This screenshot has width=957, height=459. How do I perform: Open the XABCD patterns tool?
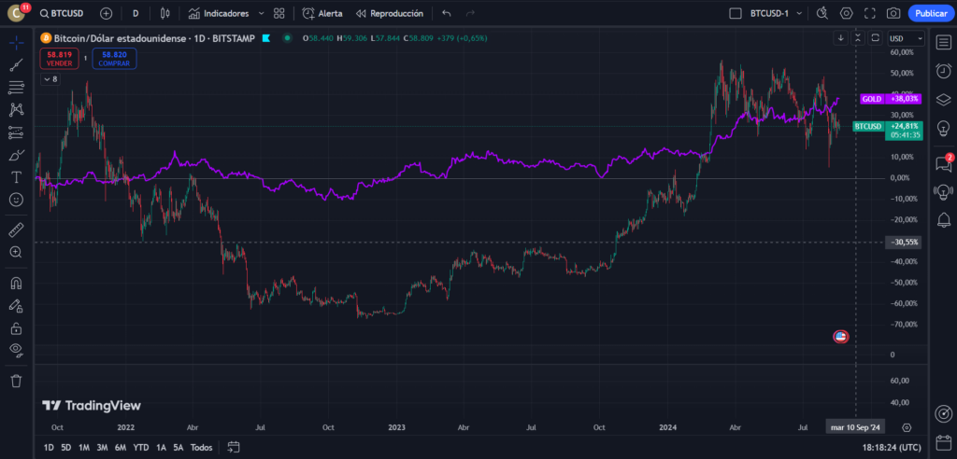click(x=17, y=110)
